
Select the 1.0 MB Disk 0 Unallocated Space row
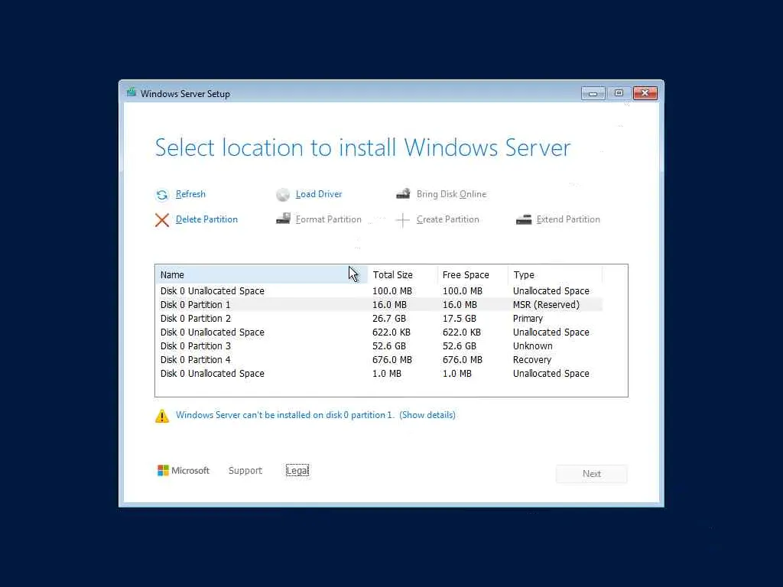coord(379,373)
